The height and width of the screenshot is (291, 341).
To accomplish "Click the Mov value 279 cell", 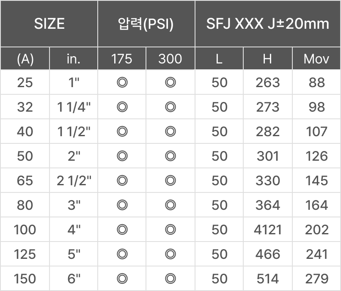I will pyautogui.click(x=316, y=279).
